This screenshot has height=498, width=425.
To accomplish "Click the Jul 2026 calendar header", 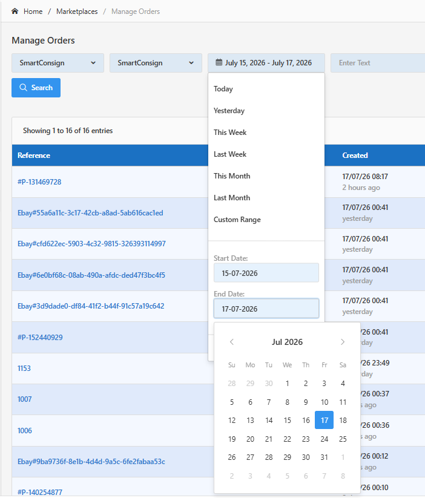I will (x=287, y=342).
